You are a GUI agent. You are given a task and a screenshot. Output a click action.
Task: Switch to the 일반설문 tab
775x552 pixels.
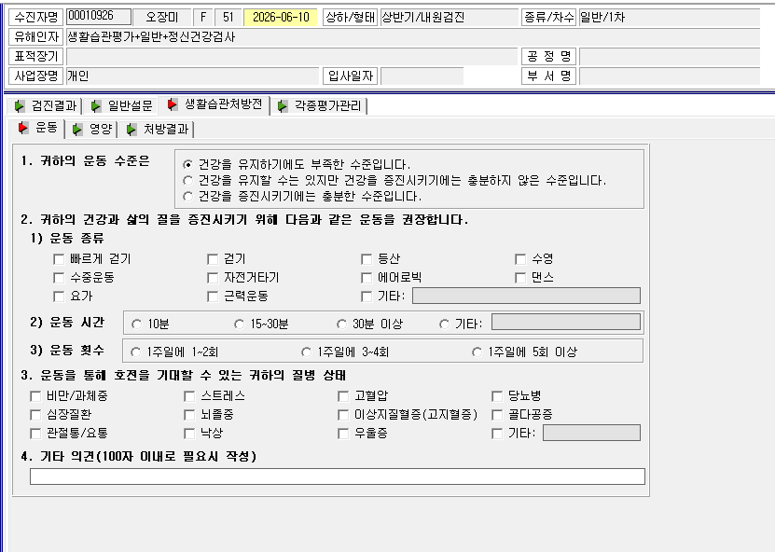[x=121, y=105]
